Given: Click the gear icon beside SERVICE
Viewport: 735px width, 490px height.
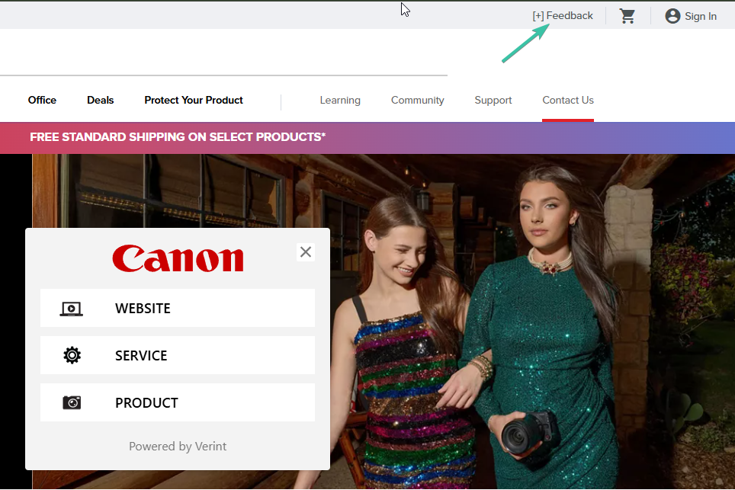Looking at the screenshot, I should click(x=72, y=356).
